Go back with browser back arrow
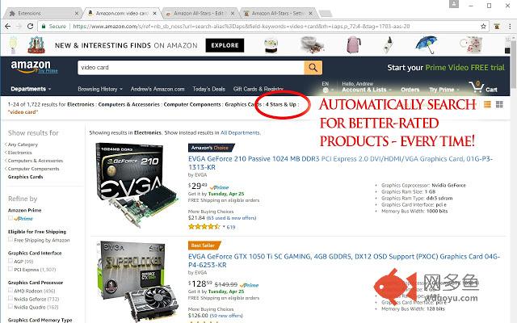The image size is (517, 323). tap(7, 27)
